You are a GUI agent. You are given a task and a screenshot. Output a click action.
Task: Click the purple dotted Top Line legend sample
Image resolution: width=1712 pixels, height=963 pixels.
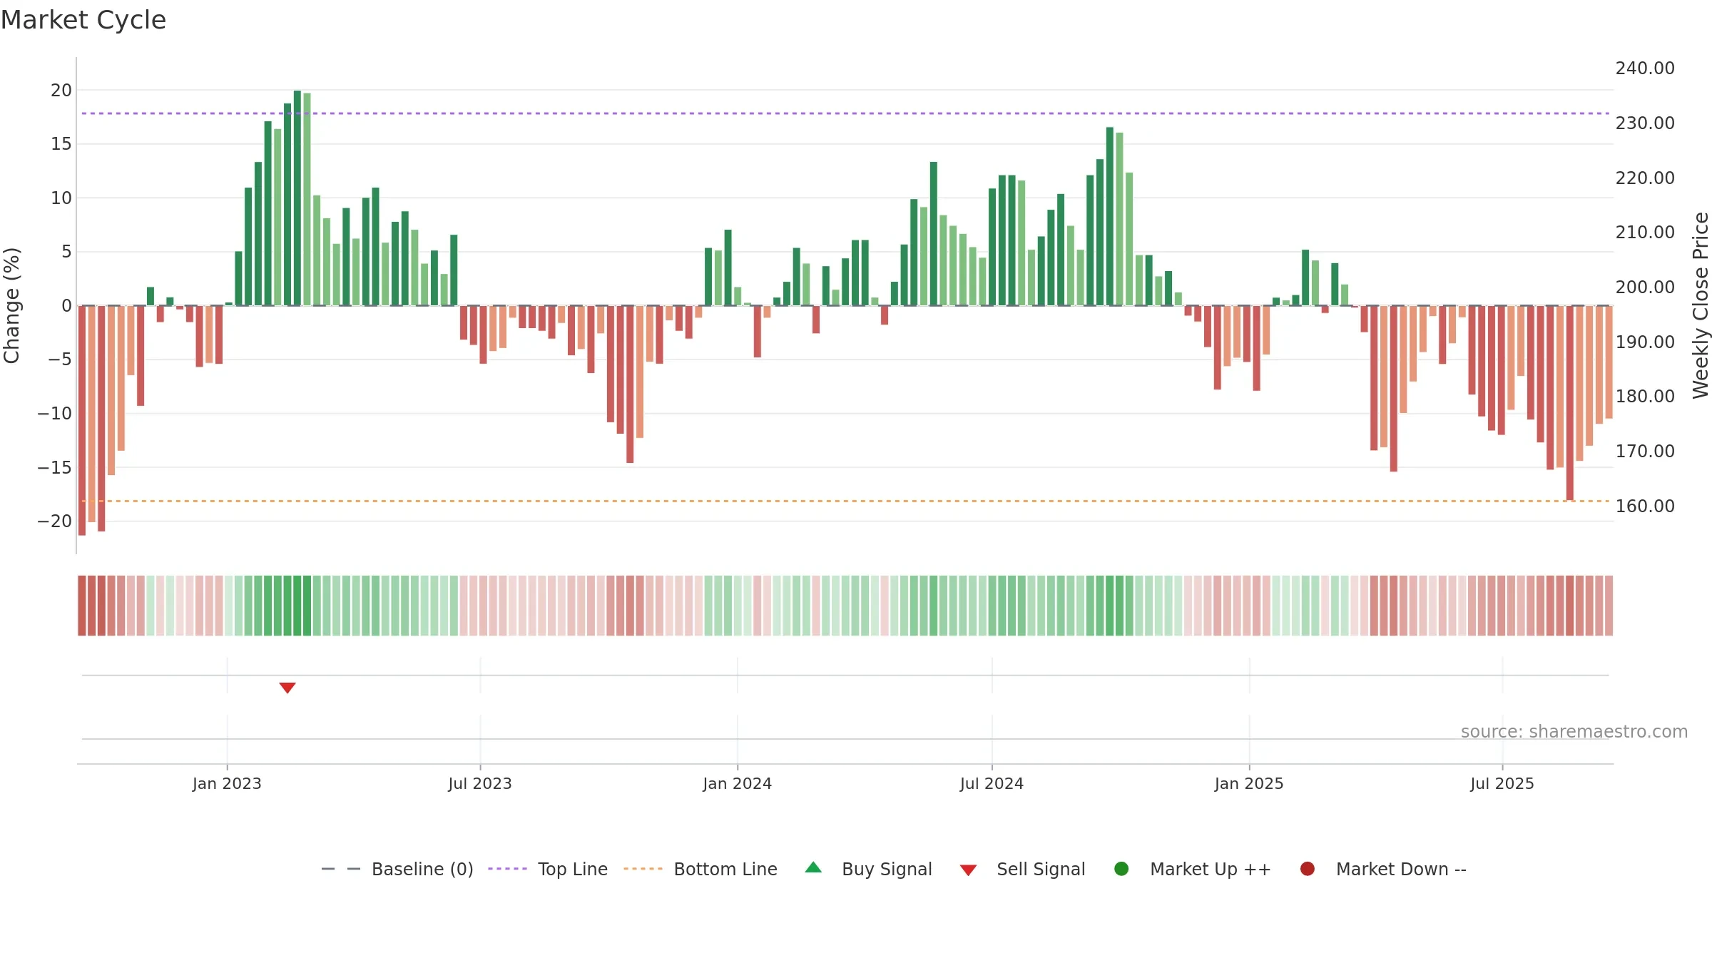[x=507, y=869]
